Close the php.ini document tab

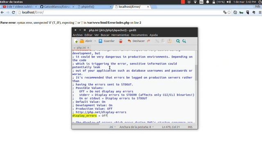point(88,48)
